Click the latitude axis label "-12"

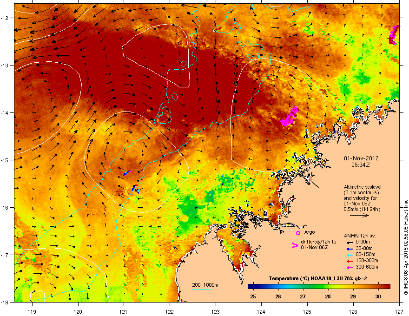tap(5, 18)
